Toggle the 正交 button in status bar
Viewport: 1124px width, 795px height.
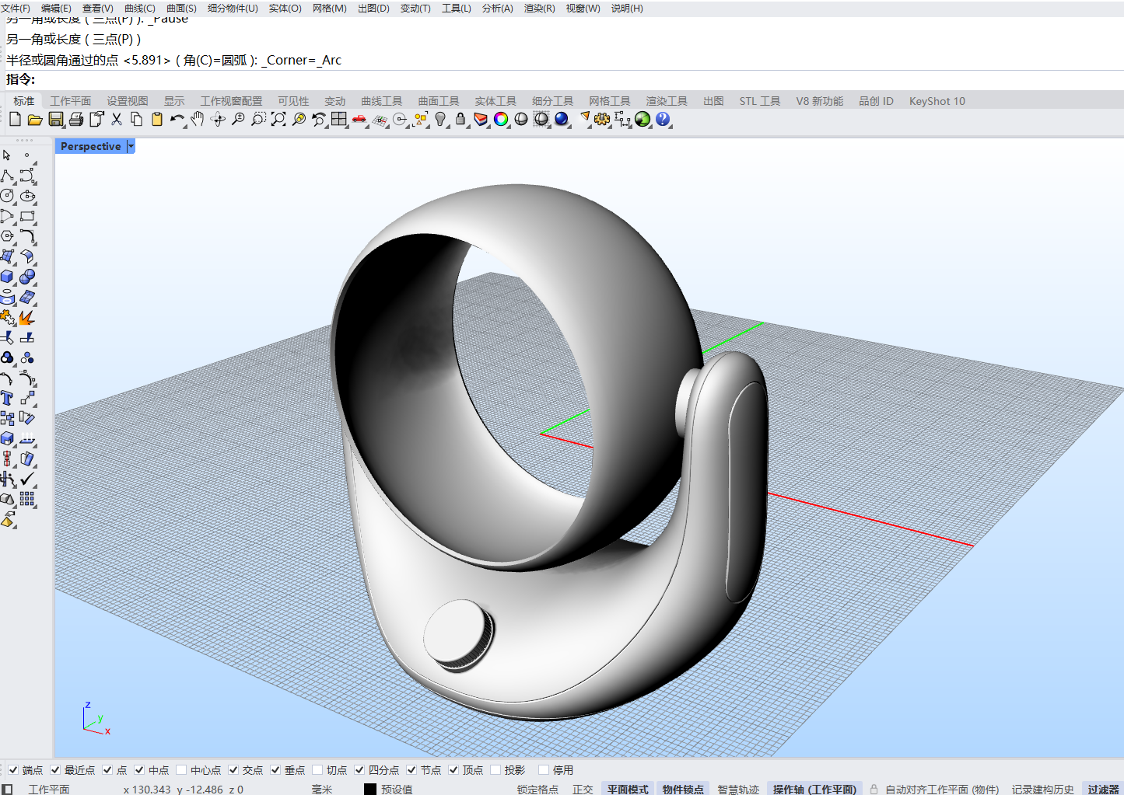583,789
